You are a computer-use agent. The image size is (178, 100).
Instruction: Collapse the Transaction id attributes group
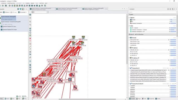click(x=129, y=68)
